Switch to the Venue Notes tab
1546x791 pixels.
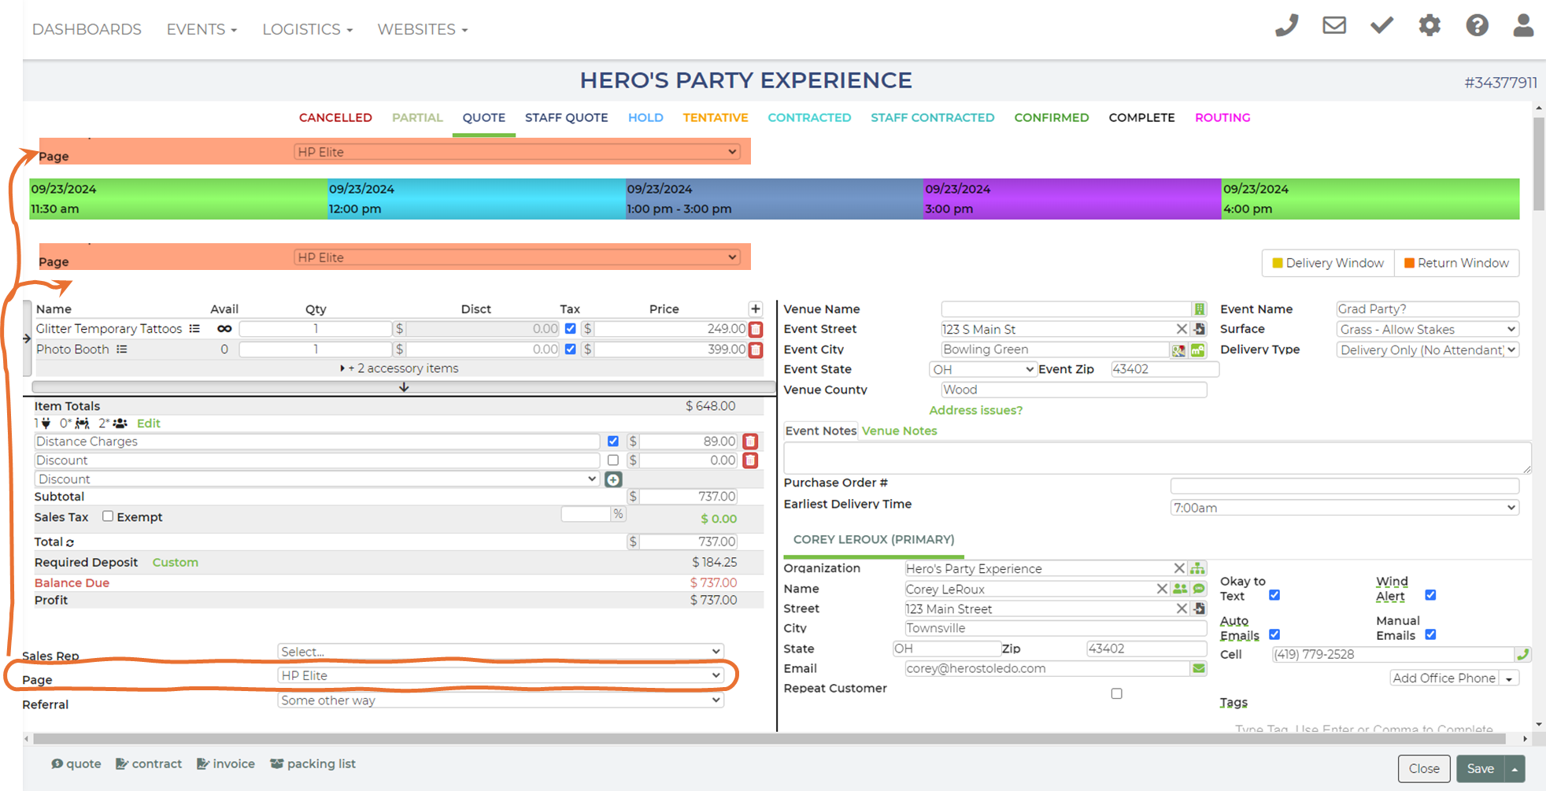899,431
